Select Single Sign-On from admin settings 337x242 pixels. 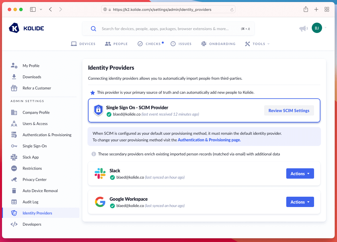click(x=34, y=146)
